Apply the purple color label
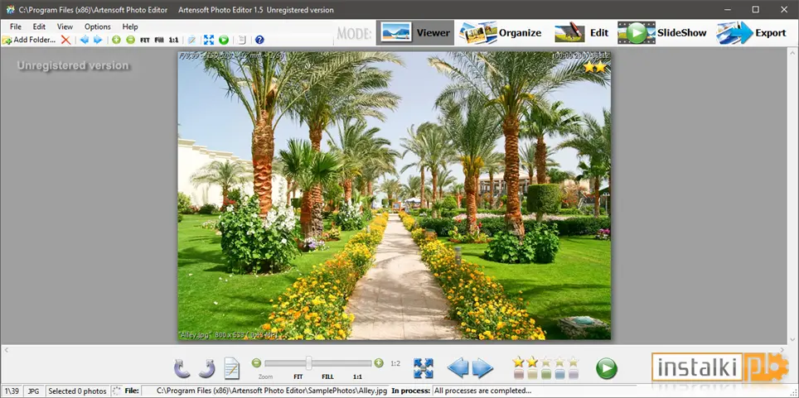Viewport: 799px width, 398px height. point(574,375)
